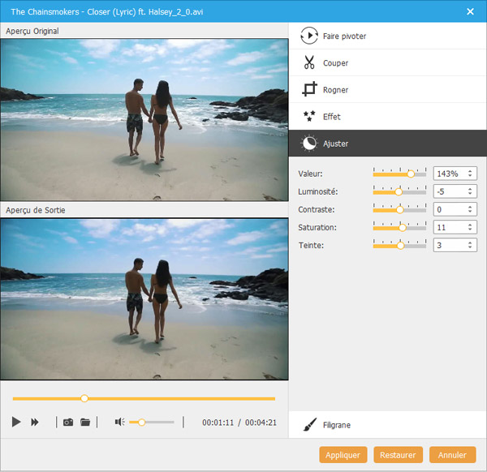Click the Filigrane brush icon
Viewport: 487px width, 472px height.
[309, 425]
